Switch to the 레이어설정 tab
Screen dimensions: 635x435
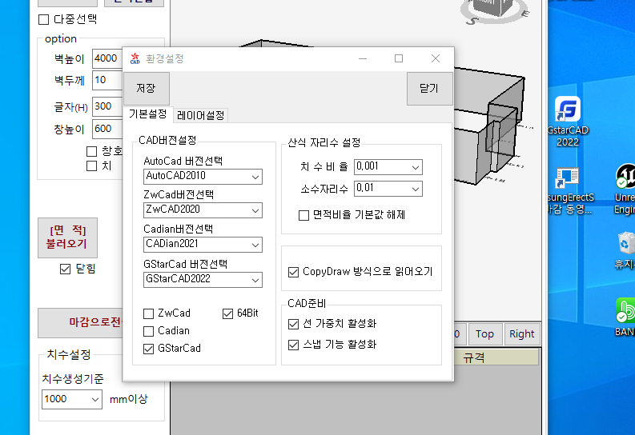[201, 115]
